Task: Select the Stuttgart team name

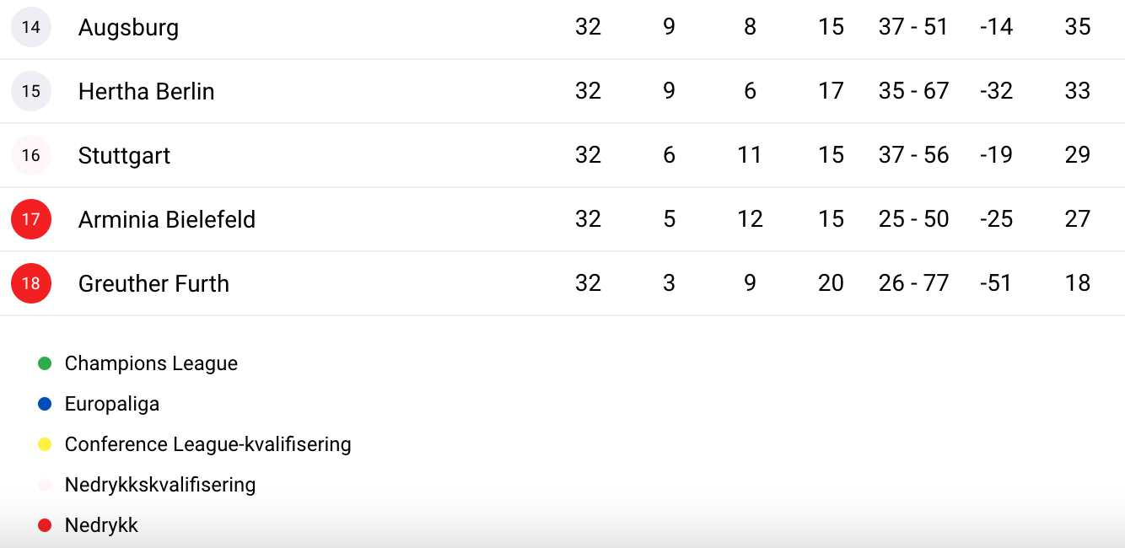Action: [x=124, y=156]
